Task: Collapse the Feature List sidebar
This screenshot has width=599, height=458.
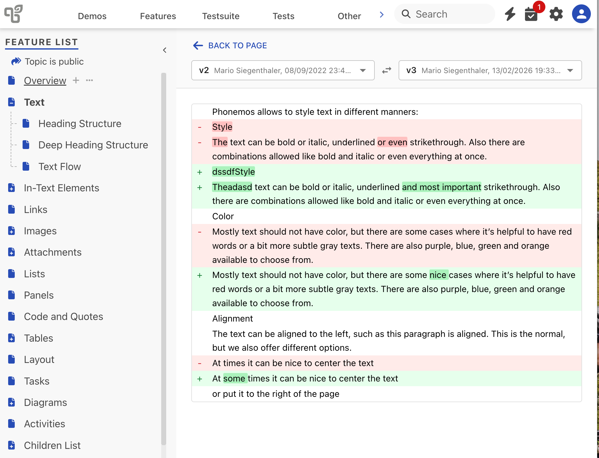Action: point(165,50)
